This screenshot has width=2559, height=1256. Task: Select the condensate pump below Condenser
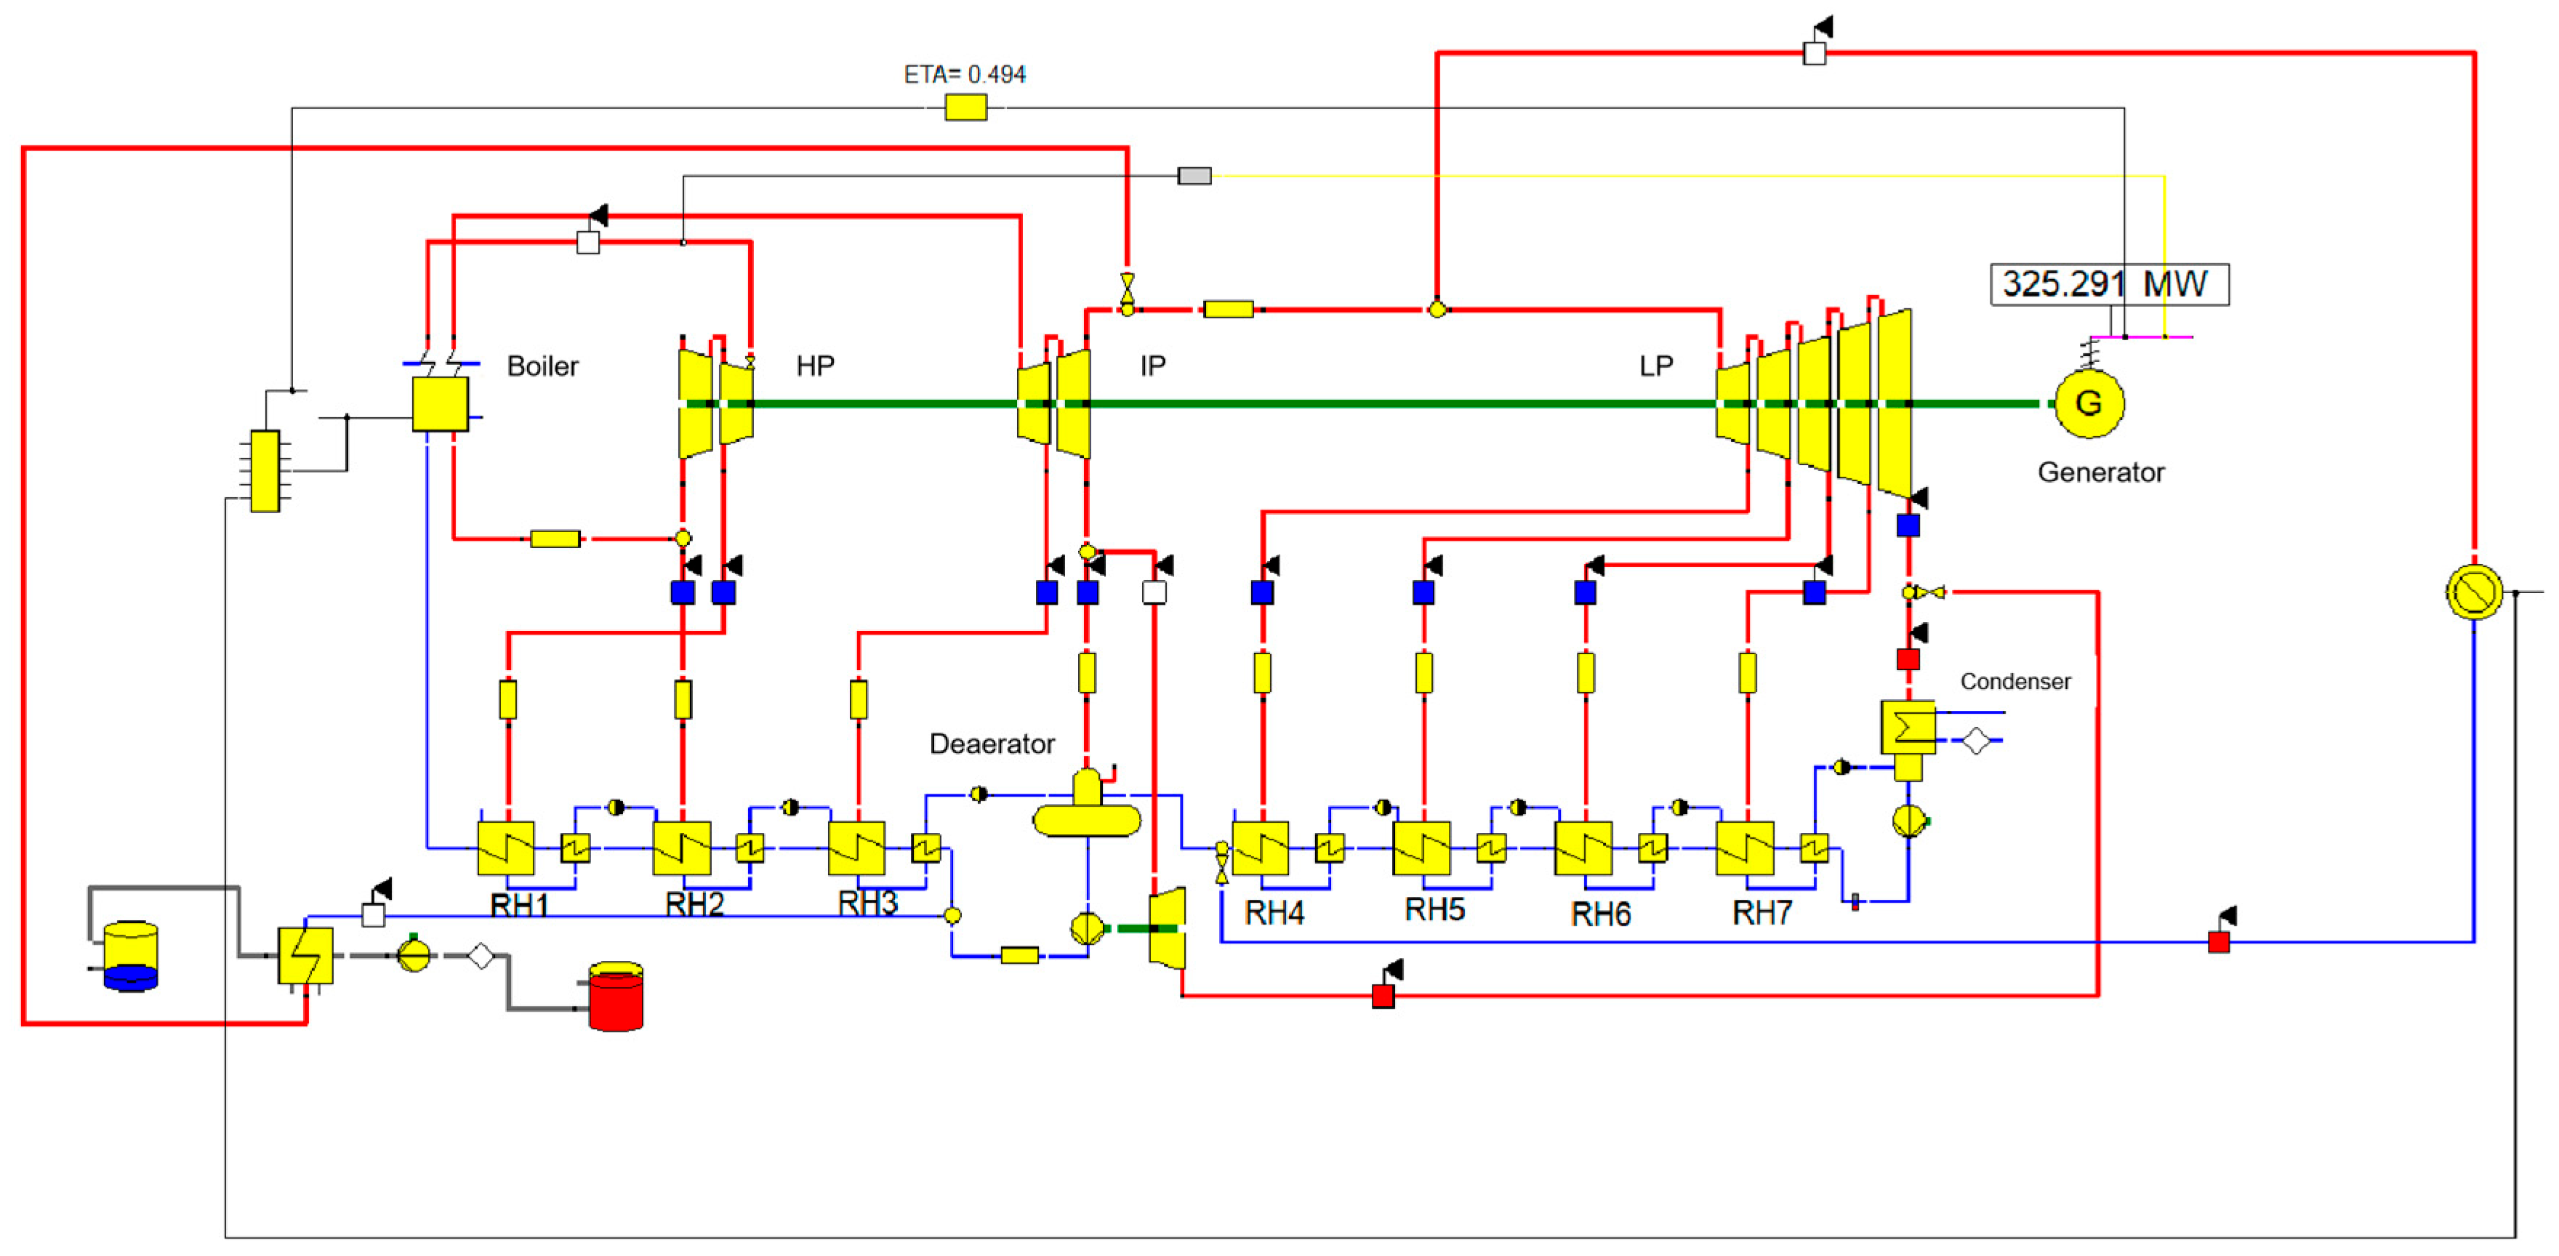[1908, 820]
